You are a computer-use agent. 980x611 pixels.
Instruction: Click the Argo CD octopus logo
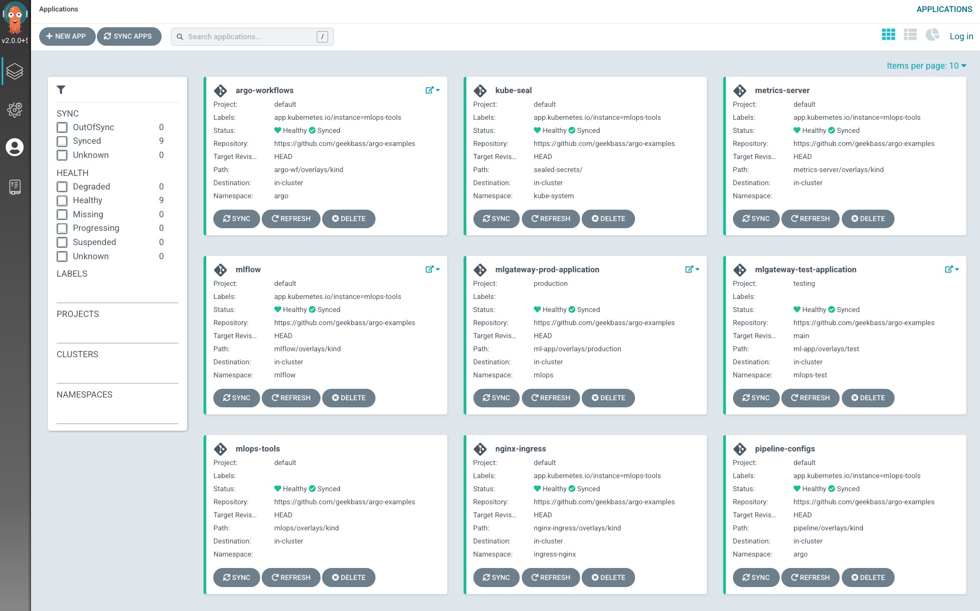(15, 19)
